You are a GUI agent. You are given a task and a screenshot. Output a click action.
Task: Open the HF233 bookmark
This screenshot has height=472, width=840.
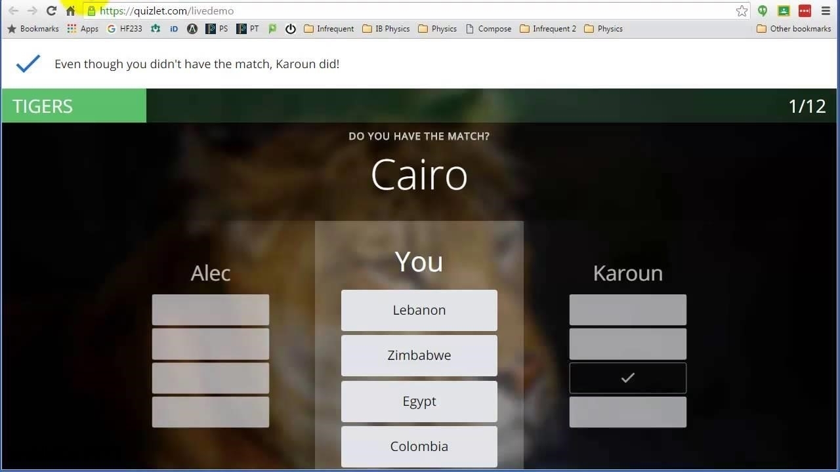[x=124, y=29]
